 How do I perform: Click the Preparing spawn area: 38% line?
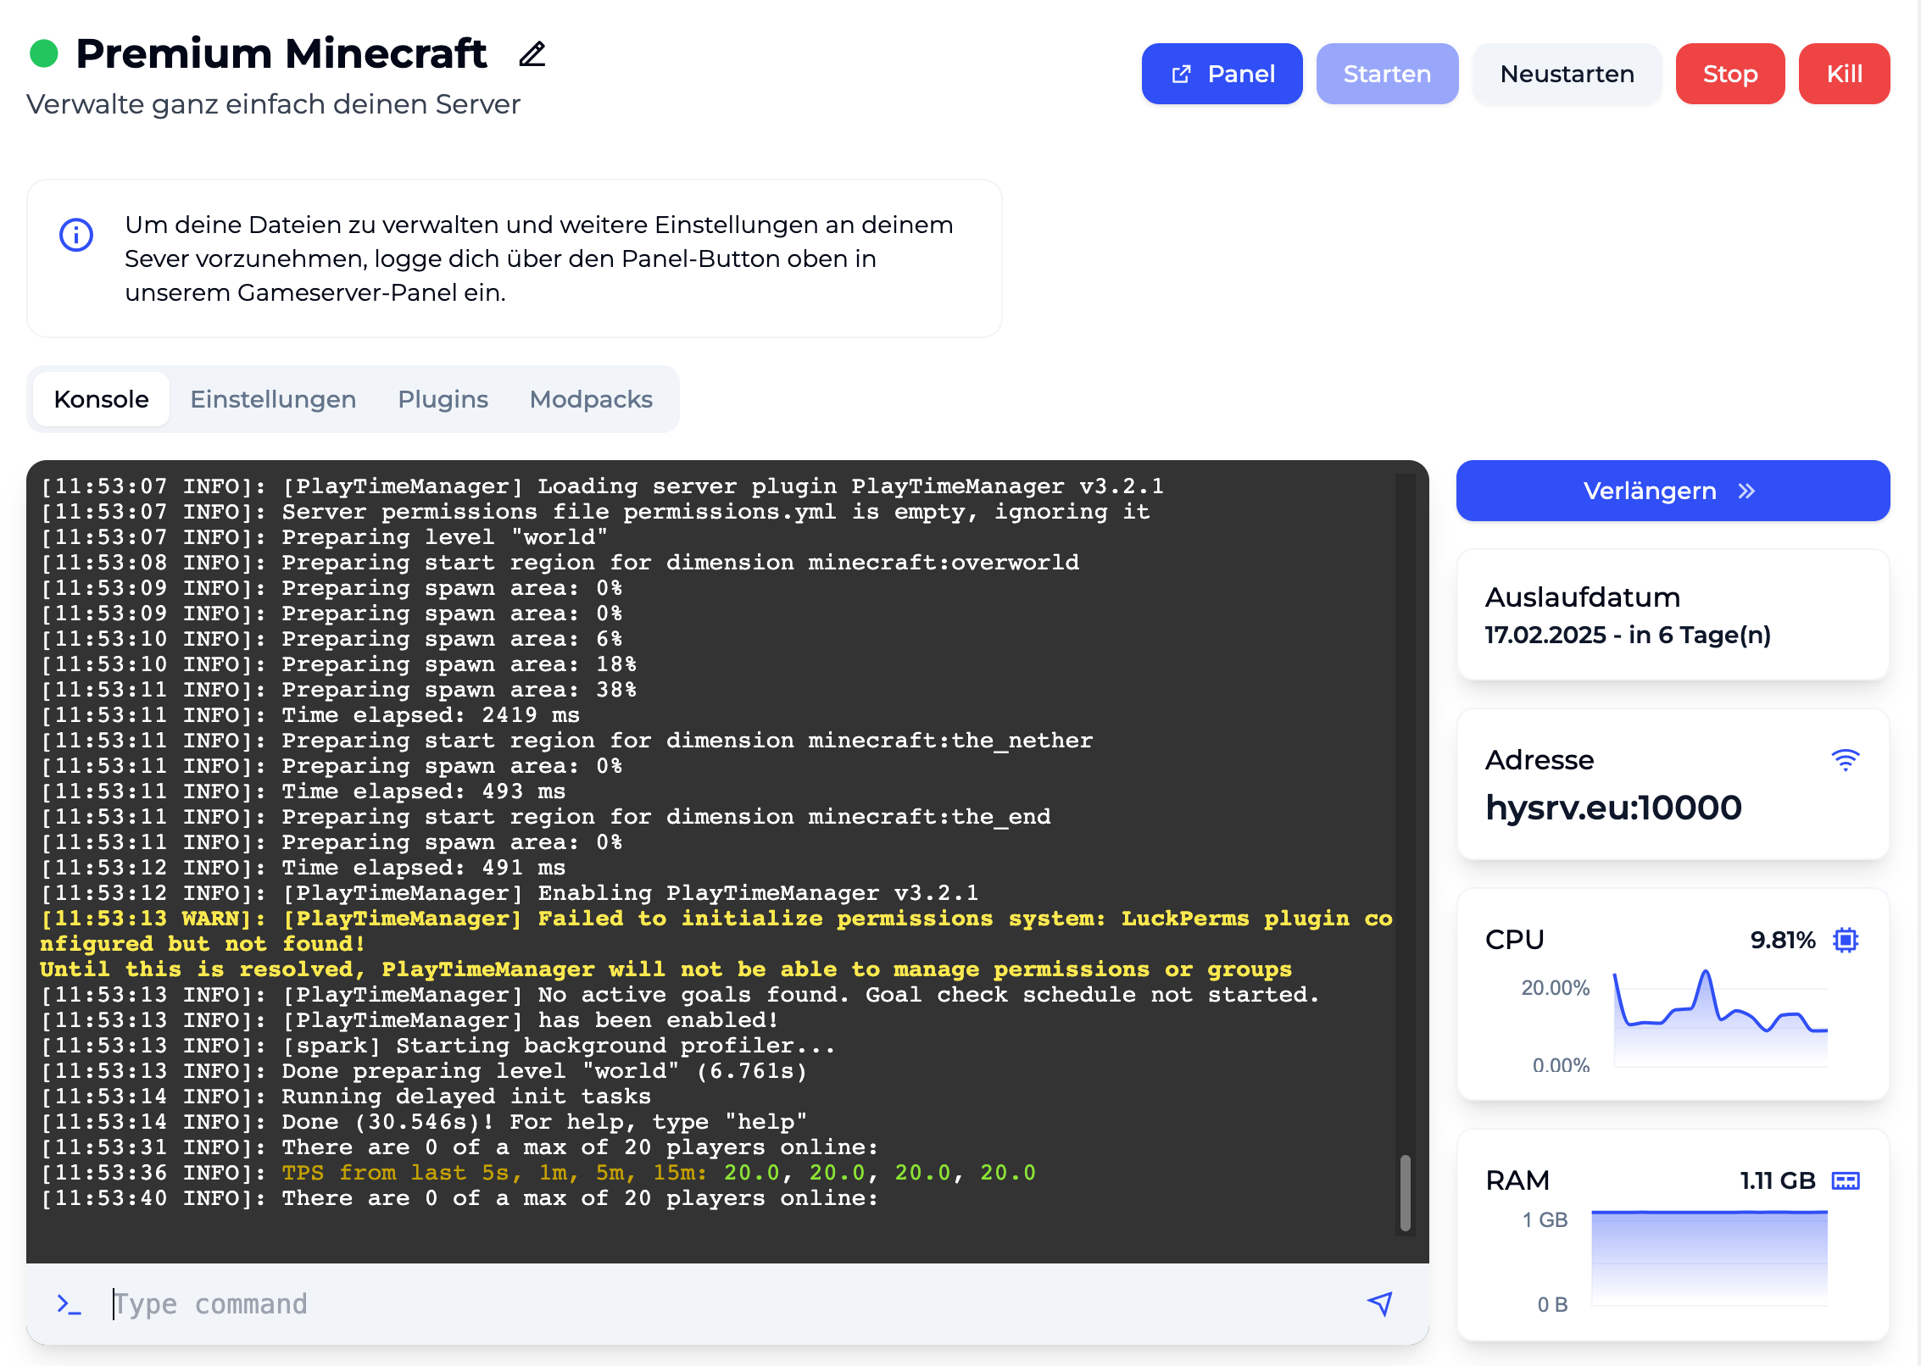pyautogui.click(x=338, y=690)
